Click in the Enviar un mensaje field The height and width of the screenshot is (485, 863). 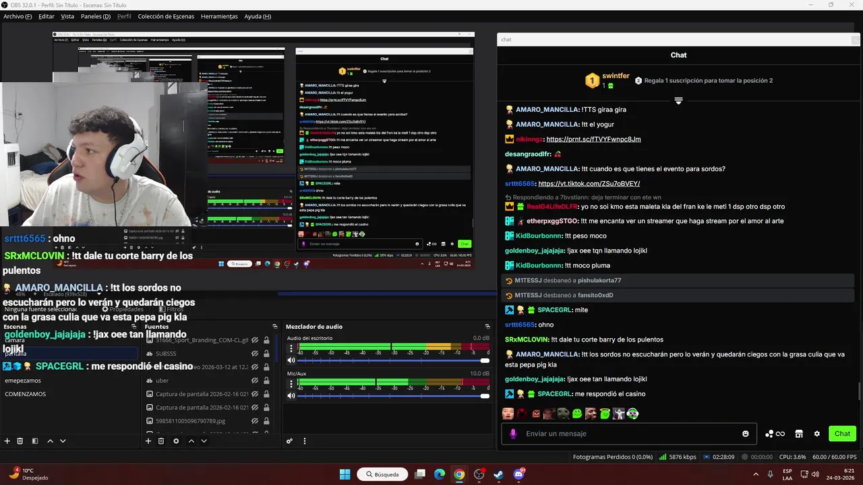click(x=630, y=434)
